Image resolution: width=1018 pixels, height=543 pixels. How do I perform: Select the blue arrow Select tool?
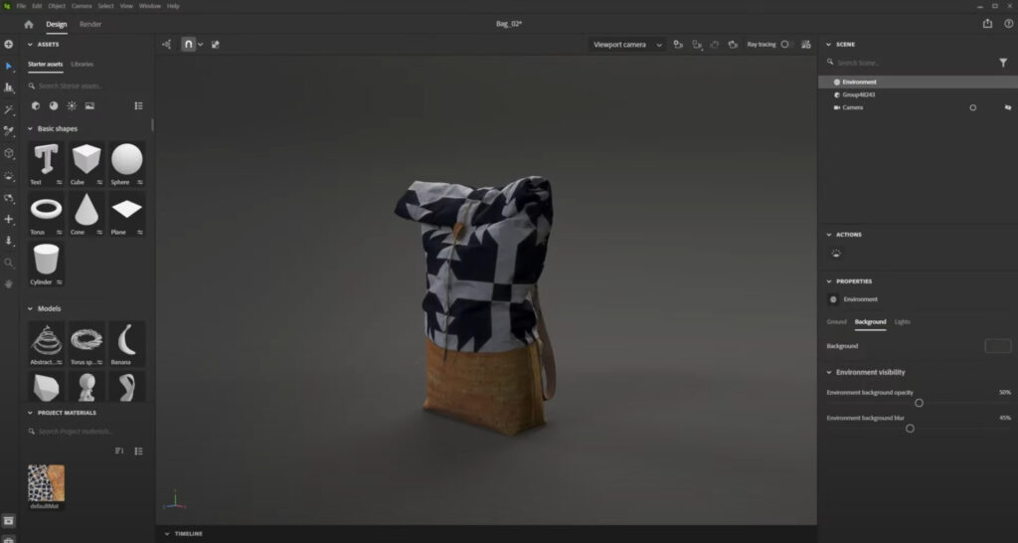[x=8, y=67]
